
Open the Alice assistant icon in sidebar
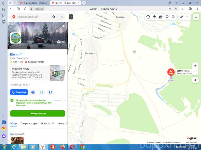click(4, 136)
